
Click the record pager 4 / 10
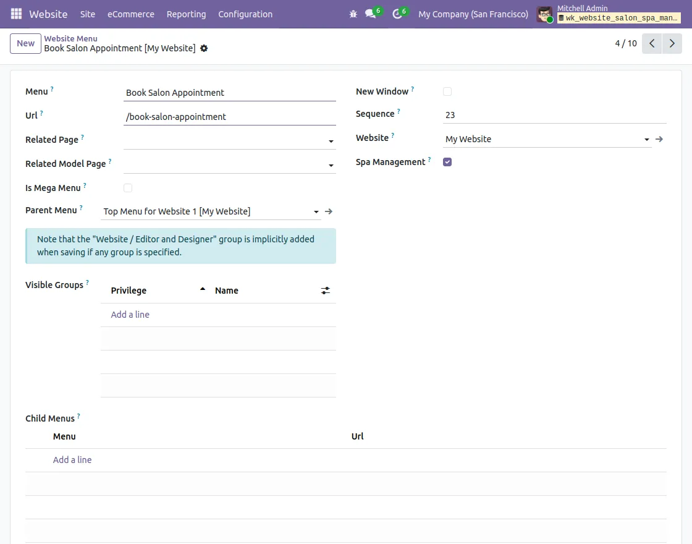point(626,43)
